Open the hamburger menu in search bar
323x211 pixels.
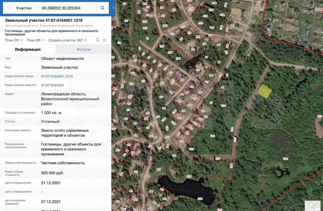(9, 8)
